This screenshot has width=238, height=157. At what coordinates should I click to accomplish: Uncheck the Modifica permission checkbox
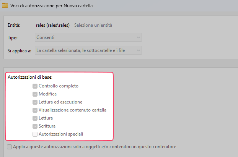coord(35,94)
